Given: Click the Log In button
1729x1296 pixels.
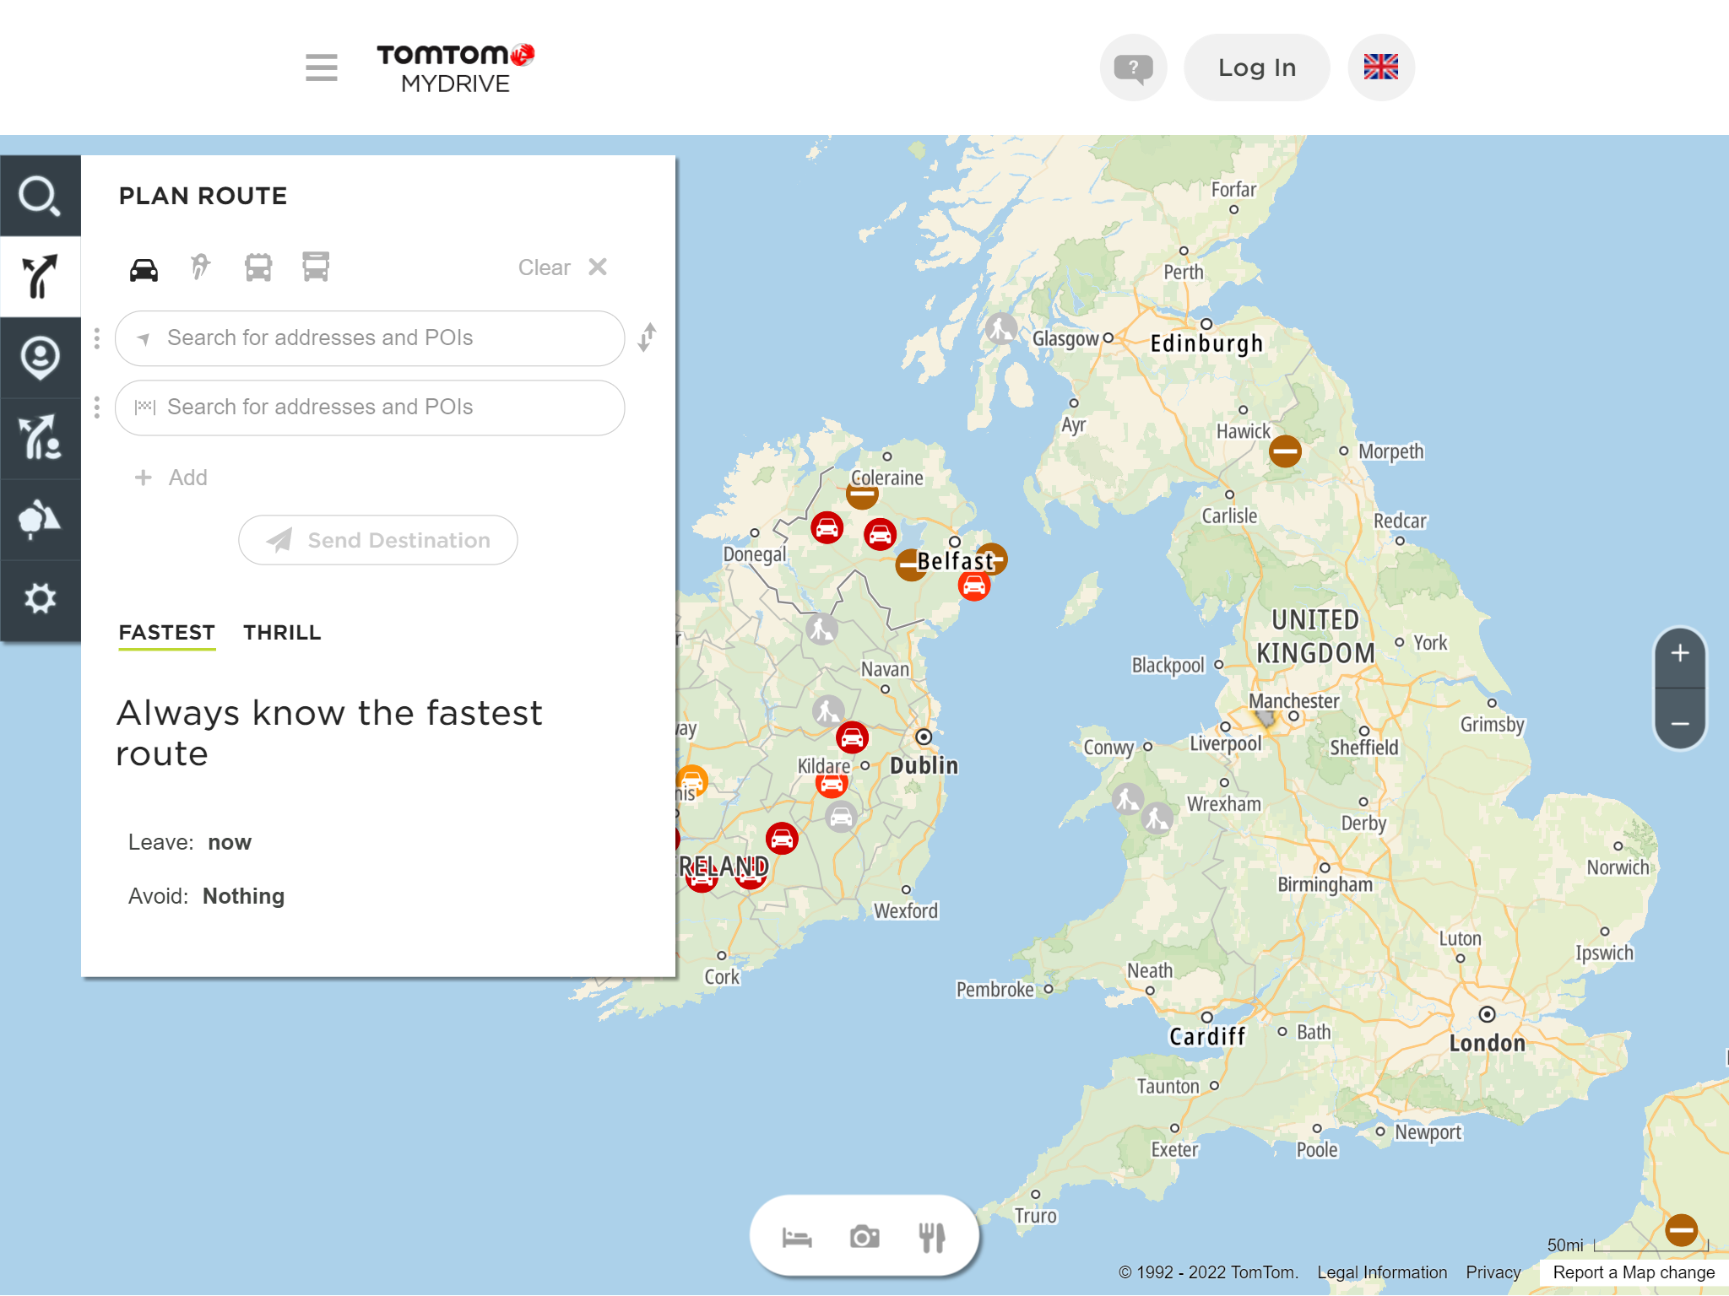Looking at the screenshot, I should (x=1257, y=67).
